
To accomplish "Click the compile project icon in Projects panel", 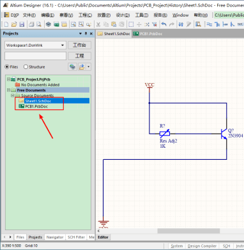I will (x=73, y=66).
